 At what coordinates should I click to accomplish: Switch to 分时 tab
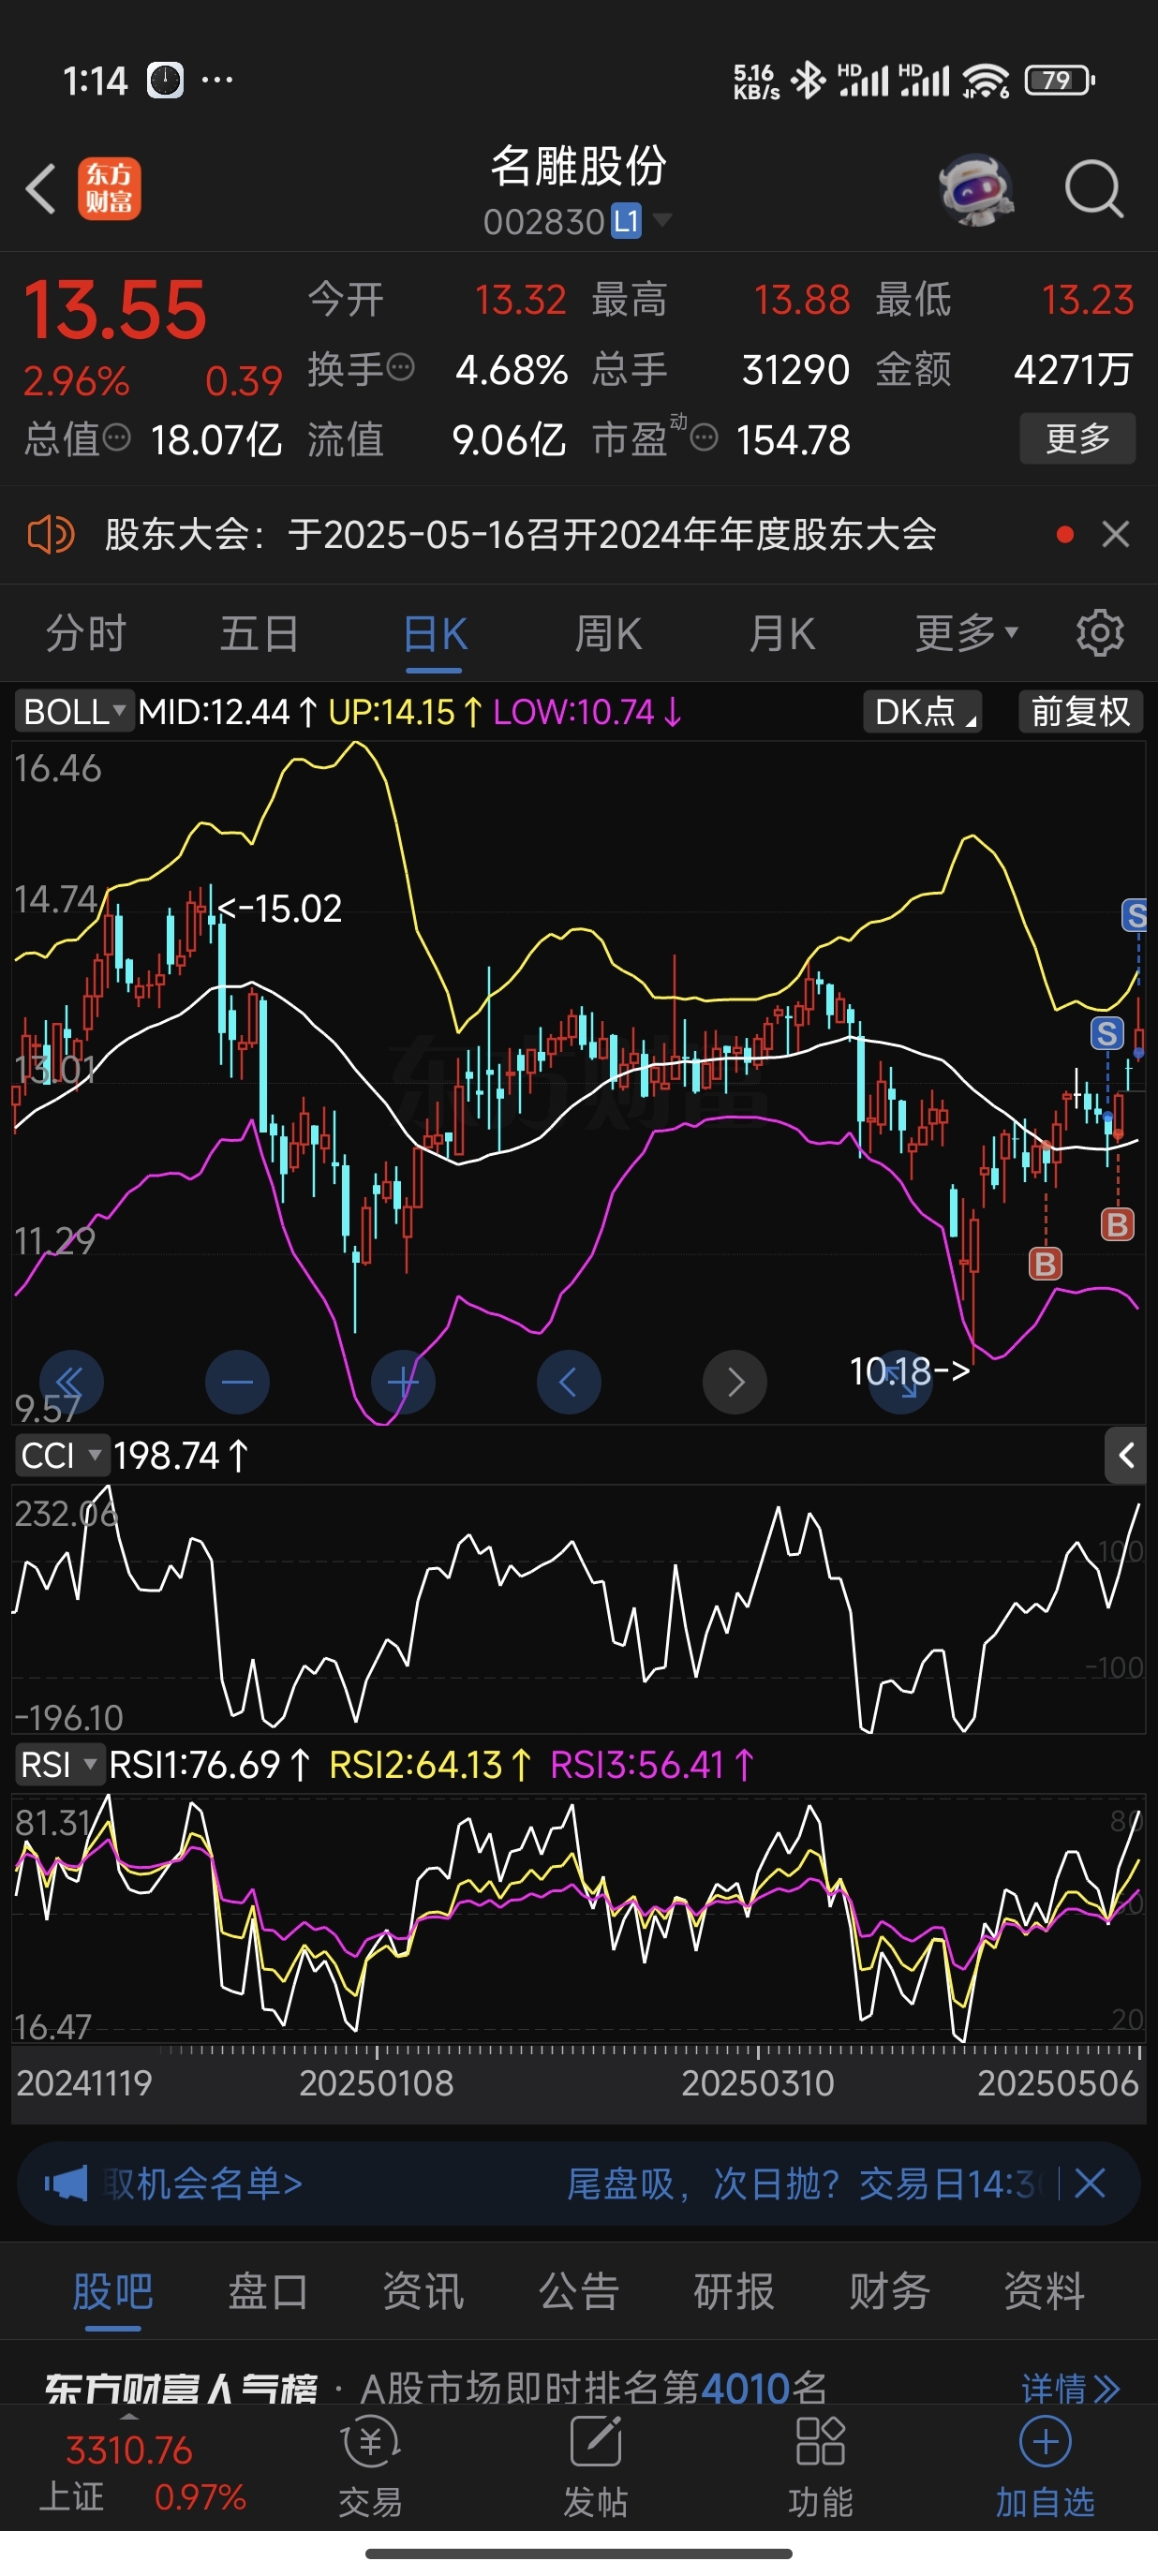[x=86, y=633]
